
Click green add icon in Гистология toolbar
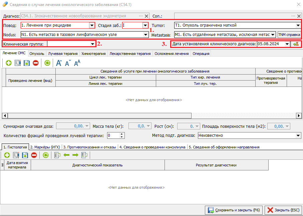coord(7,155)
